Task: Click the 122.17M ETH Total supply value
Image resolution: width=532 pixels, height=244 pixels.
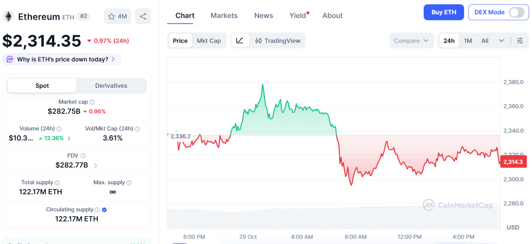Action: [41, 192]
